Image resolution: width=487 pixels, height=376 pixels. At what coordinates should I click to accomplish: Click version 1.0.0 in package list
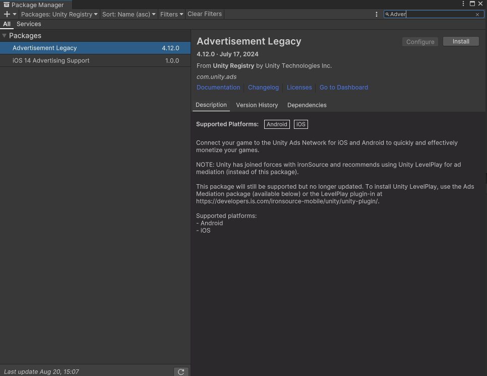point(172,61)
